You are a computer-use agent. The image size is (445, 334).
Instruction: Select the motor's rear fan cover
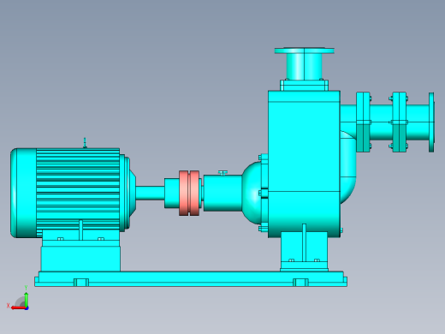pos(23,193)
